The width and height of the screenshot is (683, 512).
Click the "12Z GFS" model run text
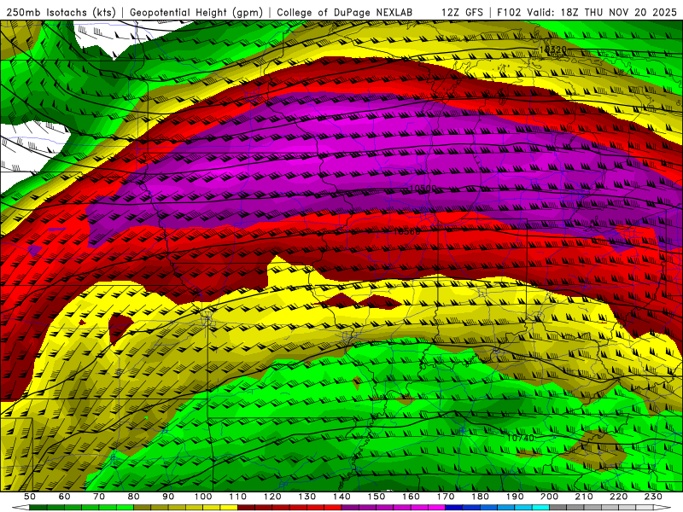coord(462,12)
